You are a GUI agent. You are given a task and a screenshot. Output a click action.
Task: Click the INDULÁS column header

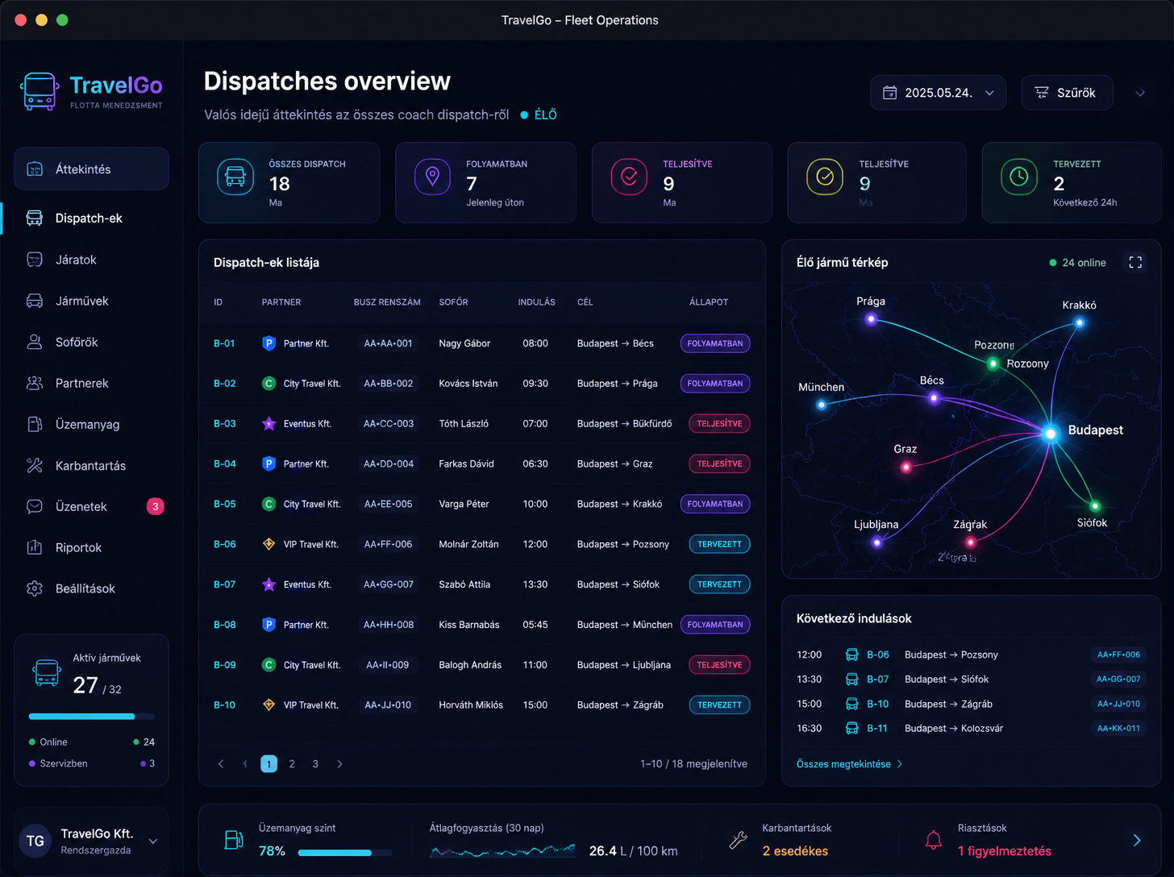click(x=536, y=302)
